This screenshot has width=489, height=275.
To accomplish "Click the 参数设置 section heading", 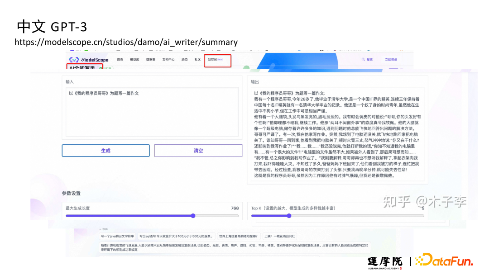I will [x=71, y=193].
